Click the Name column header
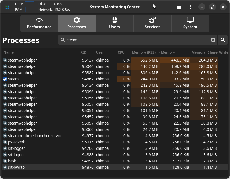Image resolution: width=230 pixels, height=179 pixels. (9, 52)
